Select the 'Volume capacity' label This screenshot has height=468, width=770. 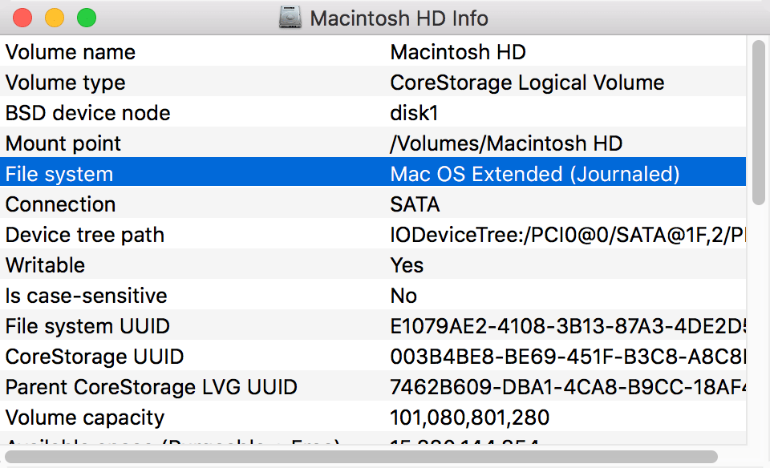(84, 418)
